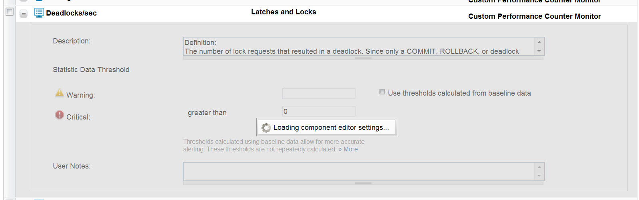Click the yellow Warning triangle icon
The height and width of the screenshot is (200, 639).
click(x=59, y=93)
